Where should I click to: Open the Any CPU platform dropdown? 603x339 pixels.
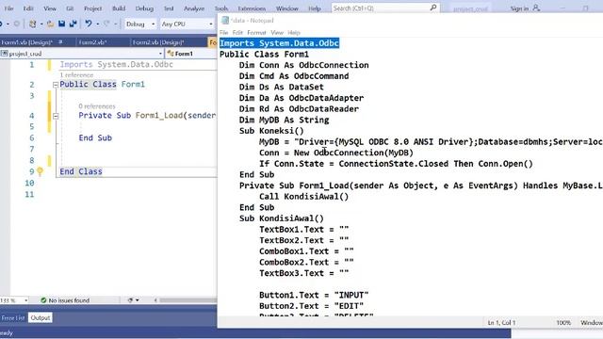187,24
